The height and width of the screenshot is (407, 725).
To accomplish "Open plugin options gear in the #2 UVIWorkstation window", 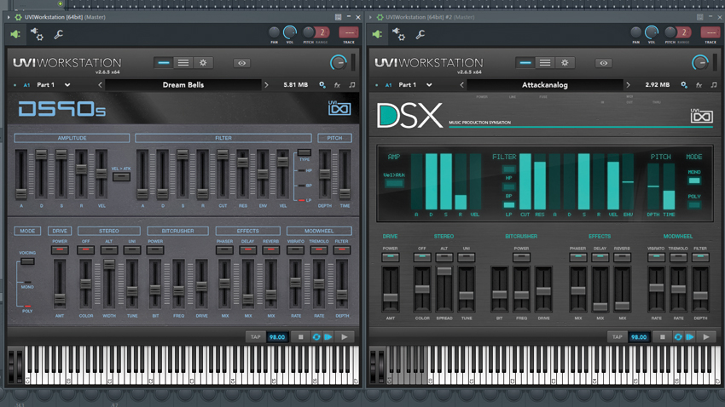I will [x=398, y=34].
